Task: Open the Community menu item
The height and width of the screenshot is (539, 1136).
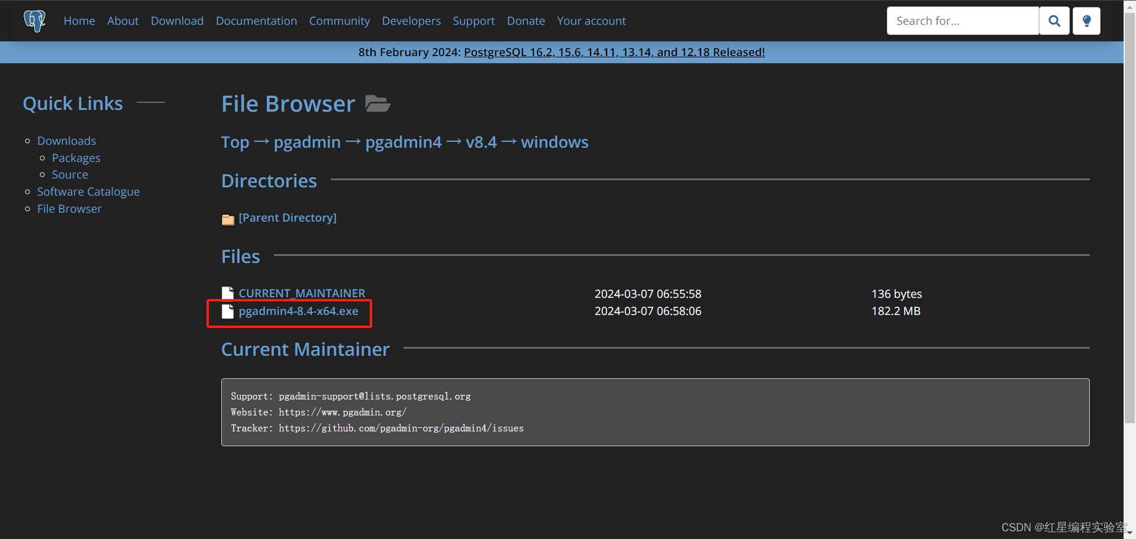Action: pyautogui.click(x=339, y=21)
